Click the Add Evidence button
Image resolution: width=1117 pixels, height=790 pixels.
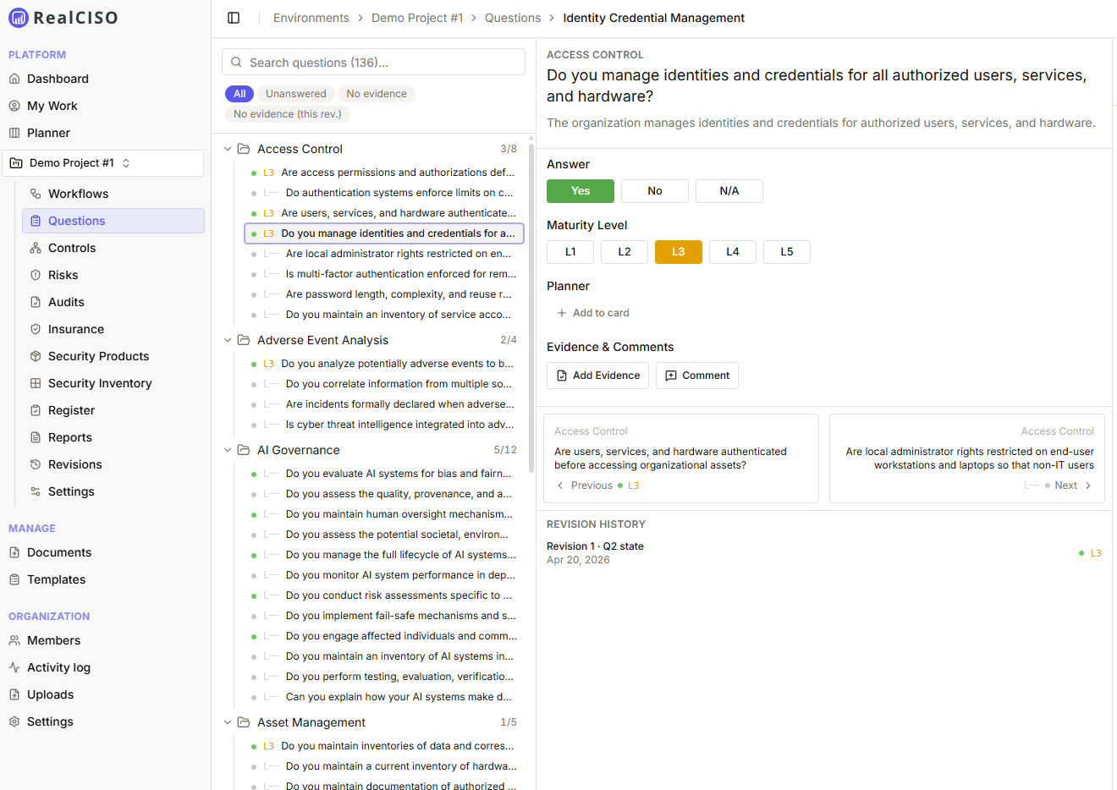click(597, 376)
